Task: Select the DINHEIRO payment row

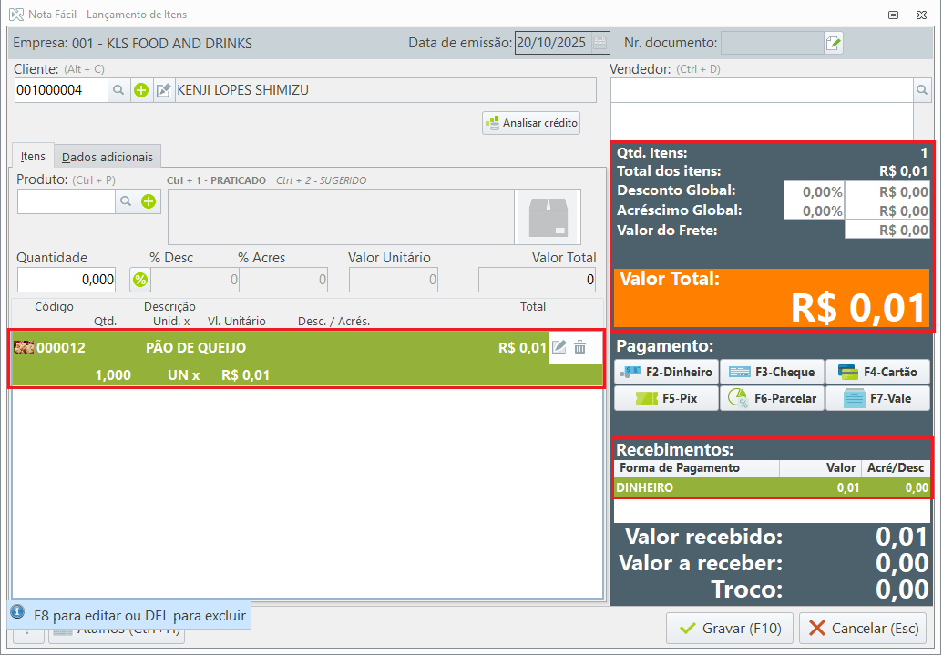Action: click(773, 487)
